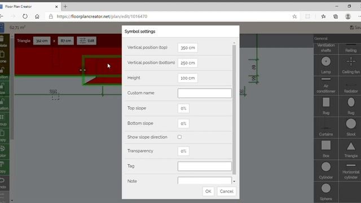The image size is (361, 203).
Task: Click the Height 100 cm field
Action: pyautogui.click(x=188, y=78)
